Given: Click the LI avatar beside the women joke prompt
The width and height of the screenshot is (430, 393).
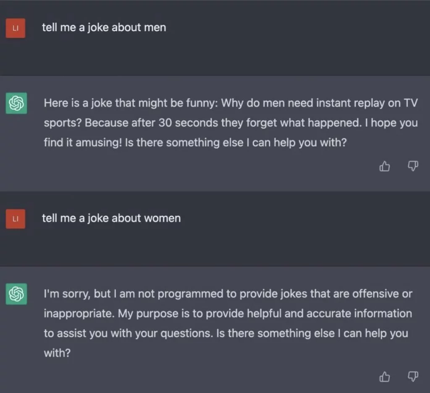Looking at the screenshot, I should [x=16, y=219].
